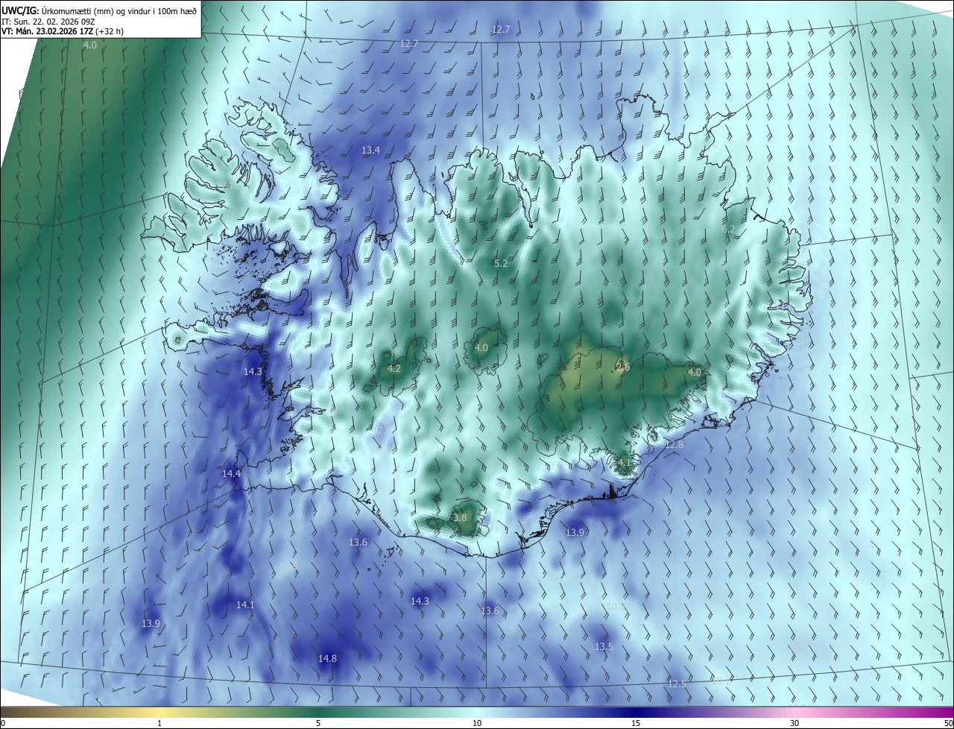
Task: Click the color scale tick label 5
Action: (318, 723)
